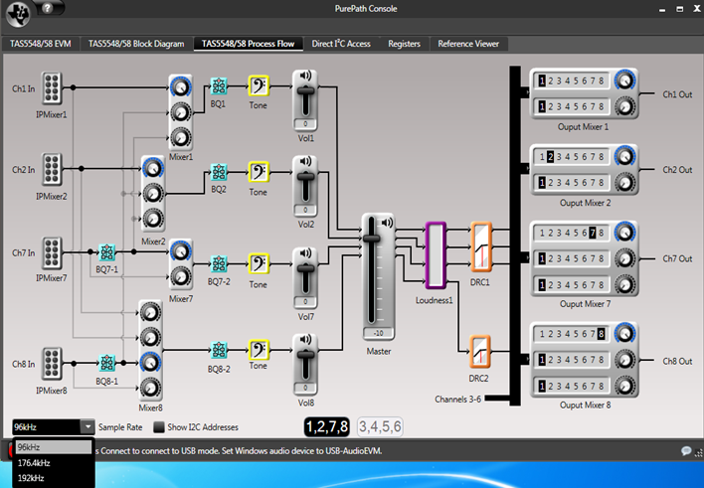Image resolution: width=704 pixels, height=488 pixels.
Task: Open the DRC2 compressor block
Action: click(x=480, y=352)
